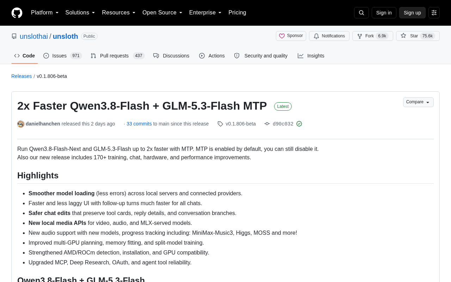Click the Notifications bell icon
Viewport: 451px width, 282px height.
(316, 36)
